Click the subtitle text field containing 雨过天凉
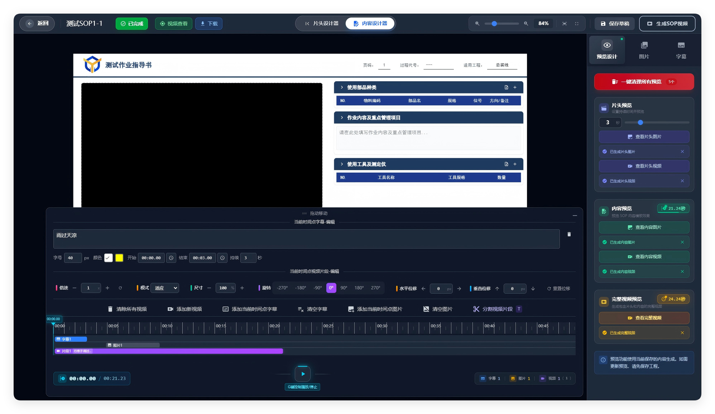This screenshot has height=414, width=715. (306, 239)
